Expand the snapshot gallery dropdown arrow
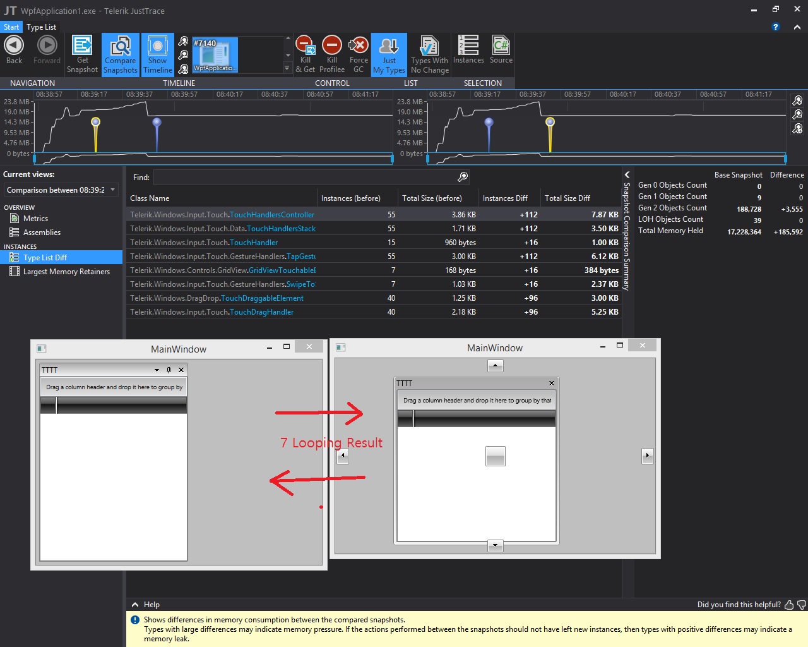This screenshot has width=808, height=647. [x=288, y=68]
